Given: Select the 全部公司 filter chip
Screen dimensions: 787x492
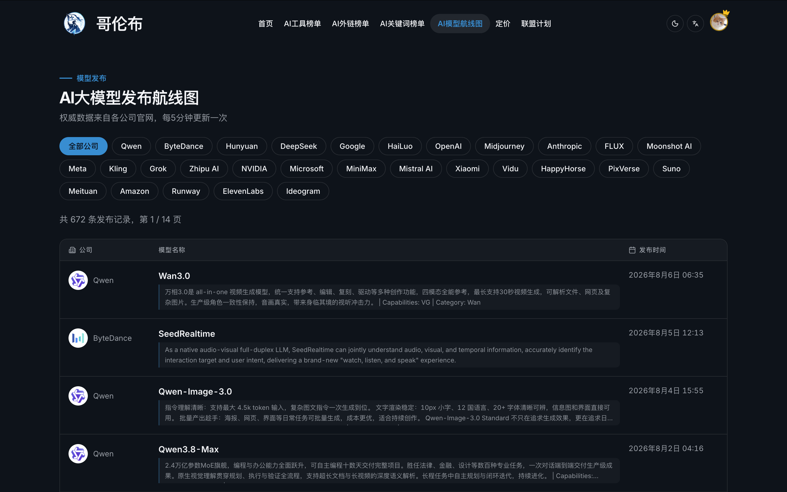Looking at the screenshot, I should pyautogui.click(x=83, y=146).
